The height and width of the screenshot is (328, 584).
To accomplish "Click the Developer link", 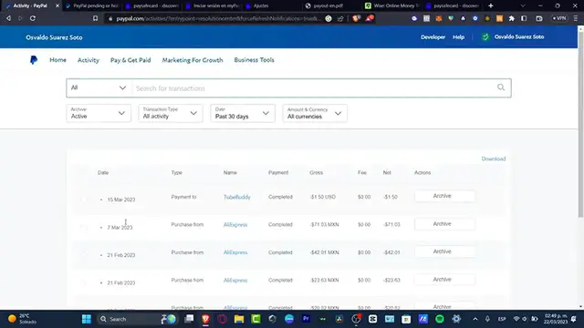I will 433,37.
